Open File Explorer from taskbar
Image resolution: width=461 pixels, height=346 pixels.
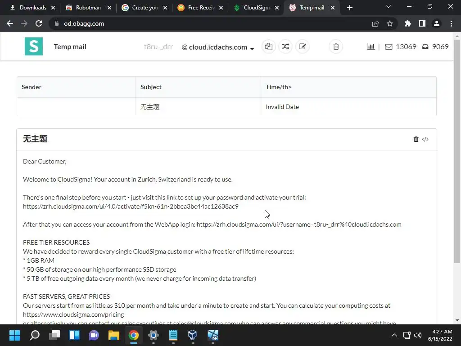(114, 335)
